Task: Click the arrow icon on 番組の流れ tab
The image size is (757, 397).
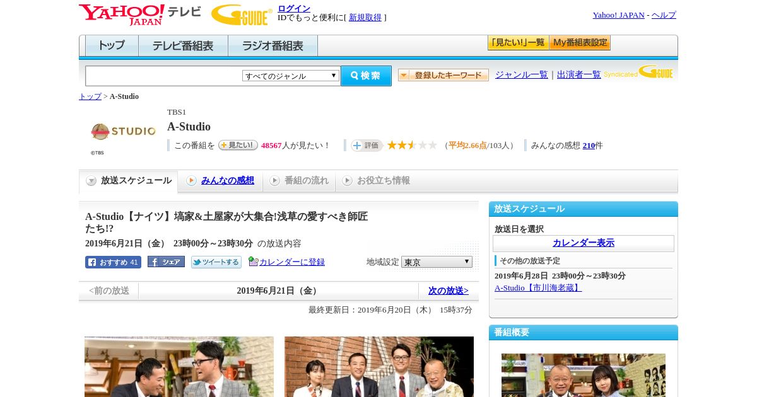Action: tap(274, 181)
